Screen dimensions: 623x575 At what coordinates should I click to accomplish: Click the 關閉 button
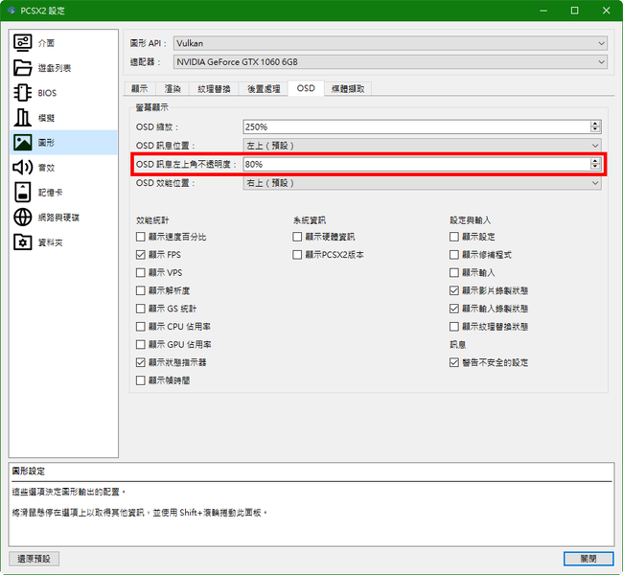point(588,559)
